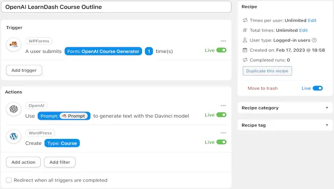Click Duplicate this recipe button
Screen dimensions: 334x189
pyautogui.click(x=267, y=71)
